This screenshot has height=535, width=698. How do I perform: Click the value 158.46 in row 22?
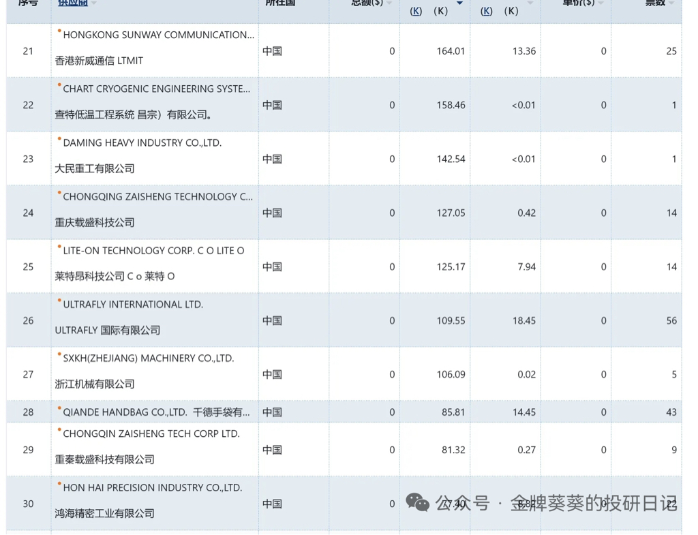click(451, 105)
